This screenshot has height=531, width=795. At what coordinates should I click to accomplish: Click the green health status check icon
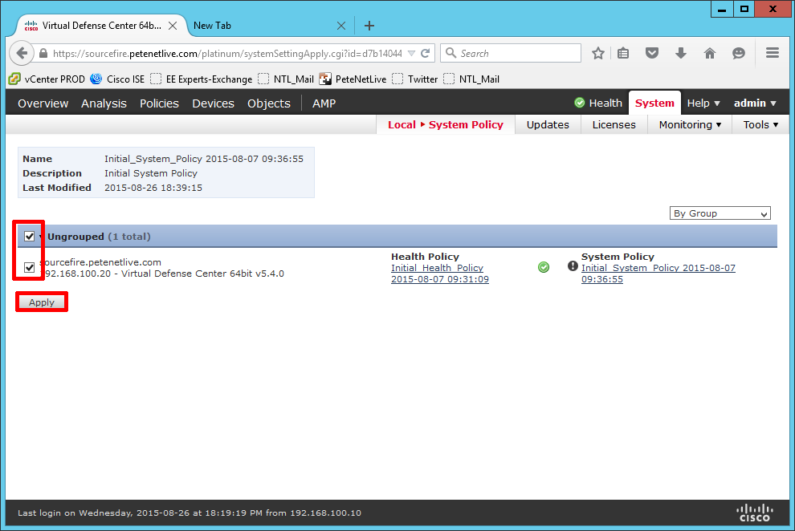[580, 103]
